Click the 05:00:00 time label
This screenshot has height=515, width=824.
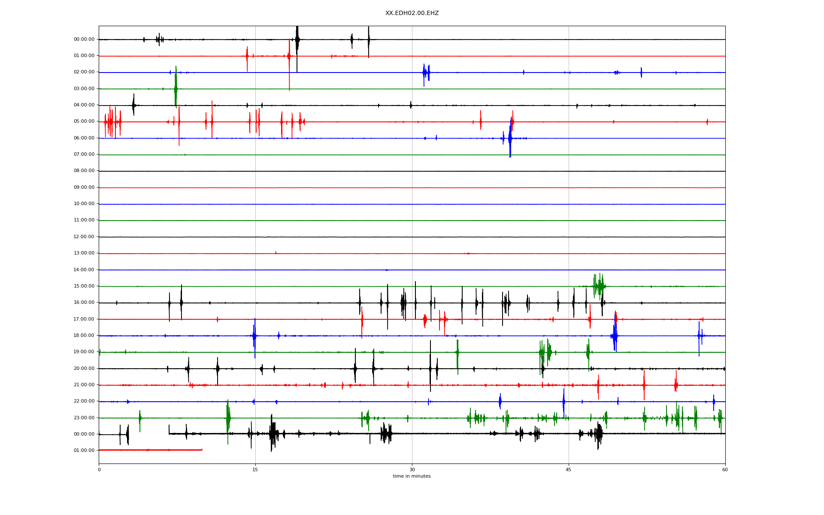(84, 121)
